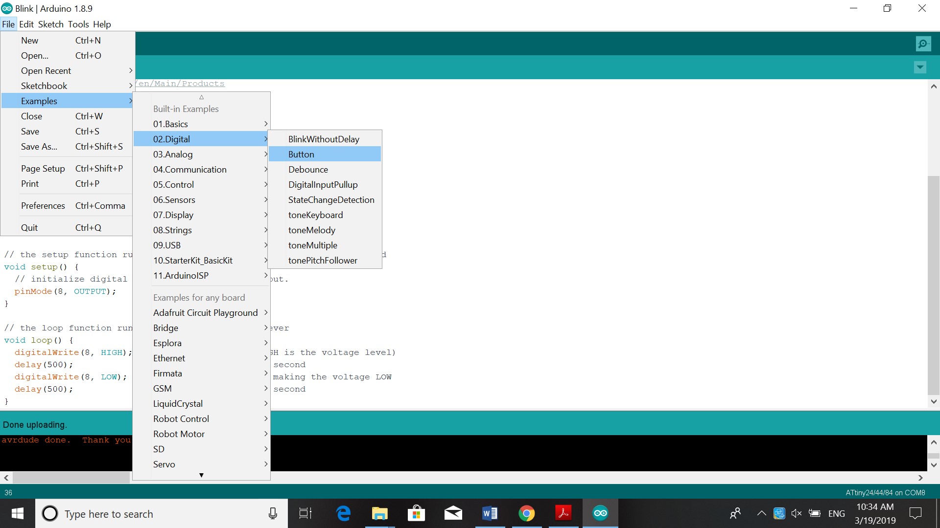Select the Button example sketch
The width and height of the screenshot is (940, 528).
[x=301, y=154]
